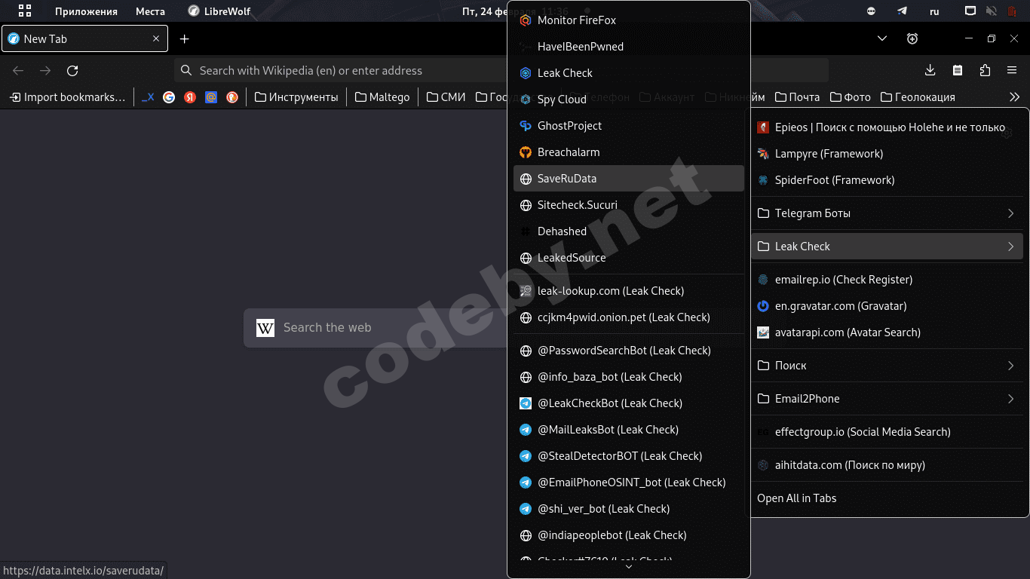Open the Monitor FireFox bookmark
This screenshot has height=579, width=1030.
click(x=629, y=20)
